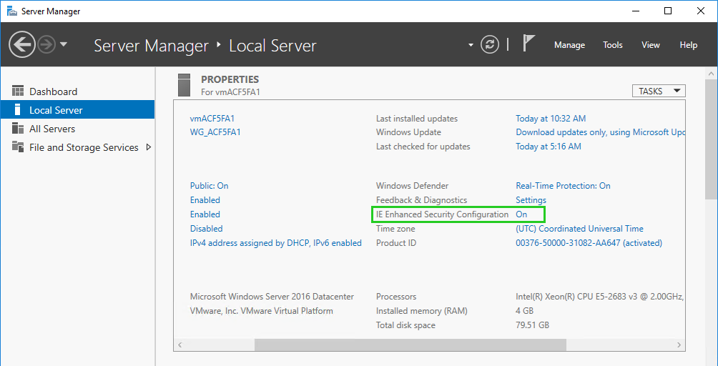Open the notifications flag icon

(x=528, y=44)
